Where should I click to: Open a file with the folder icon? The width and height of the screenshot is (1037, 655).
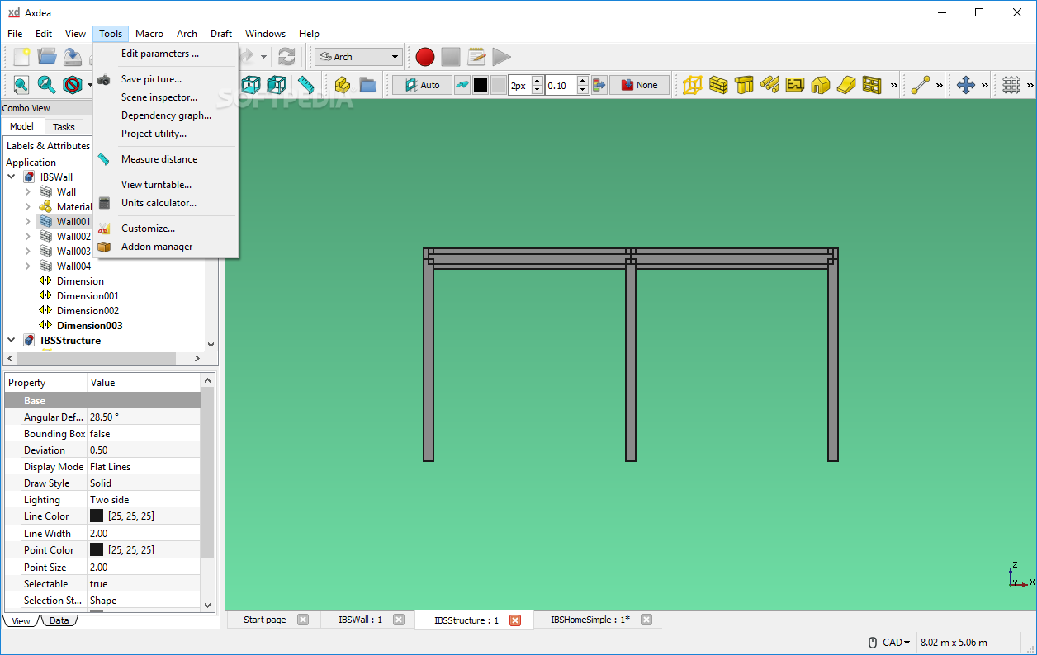pyautogui.click(x=47, y=57)
